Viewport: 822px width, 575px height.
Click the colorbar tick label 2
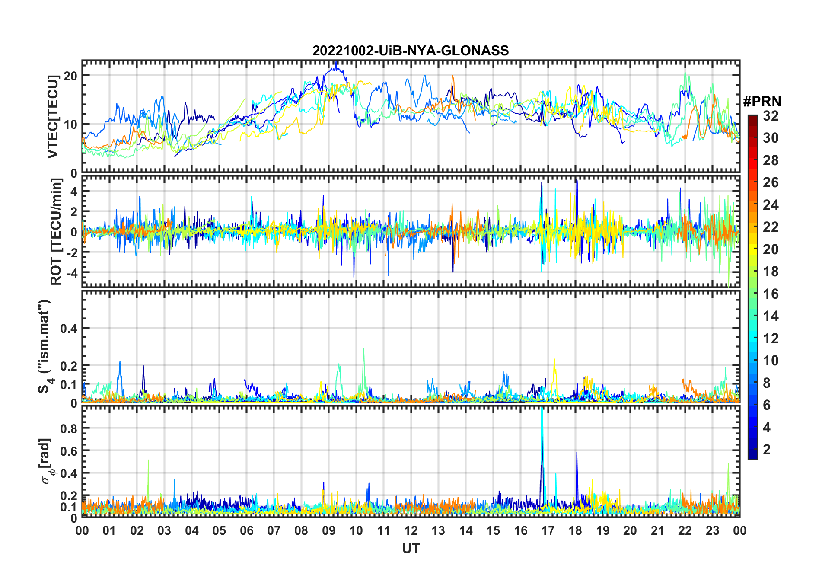coord(767,450)
